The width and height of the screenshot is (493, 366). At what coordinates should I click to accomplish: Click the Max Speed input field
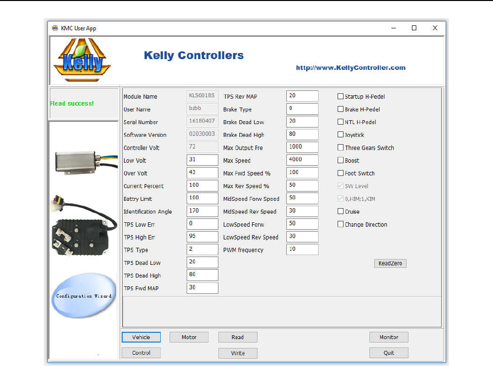pos(302,160)
